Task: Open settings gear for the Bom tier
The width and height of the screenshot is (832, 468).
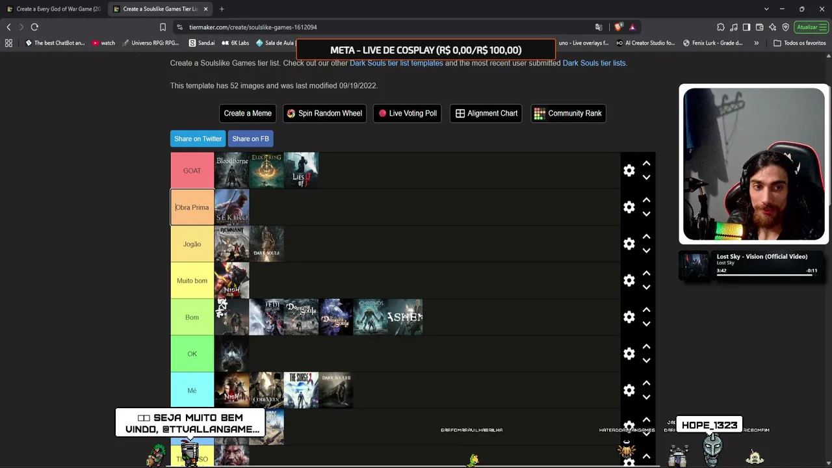Action: coord(629,317)
